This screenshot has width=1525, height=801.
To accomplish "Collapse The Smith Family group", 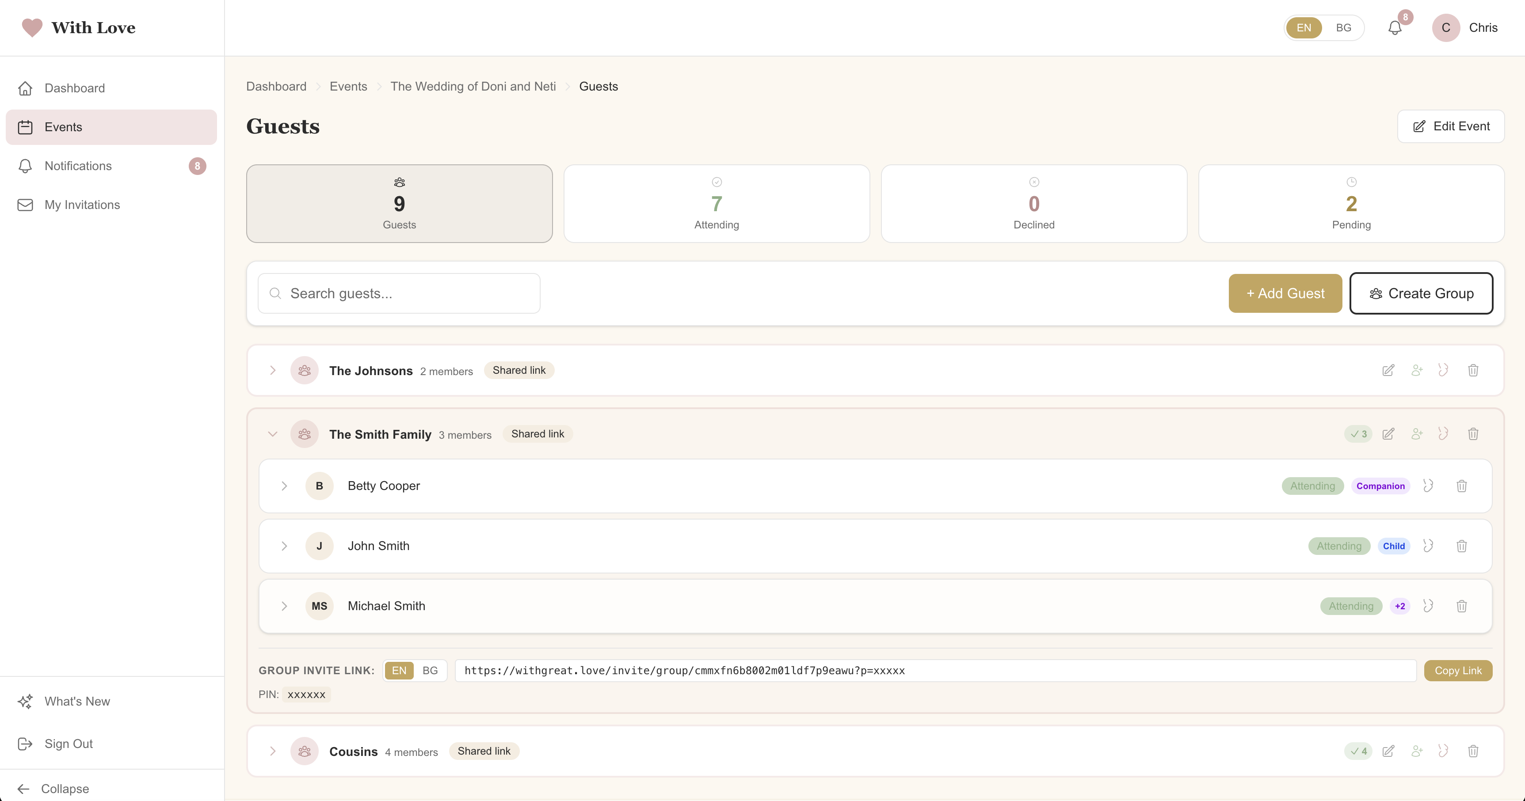I will [272, 434].
